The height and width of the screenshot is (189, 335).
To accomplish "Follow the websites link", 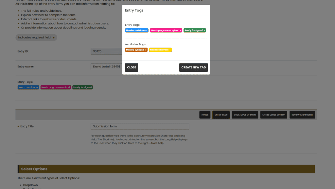I will 49,19.
